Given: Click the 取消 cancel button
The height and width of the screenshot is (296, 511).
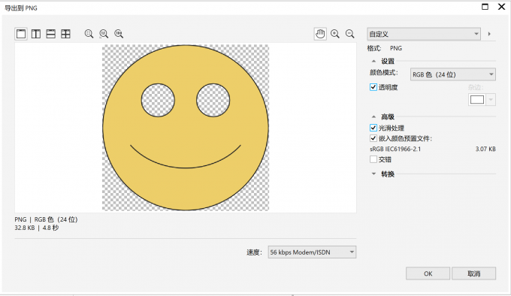Looking at the screenshot, I should 474,273.
